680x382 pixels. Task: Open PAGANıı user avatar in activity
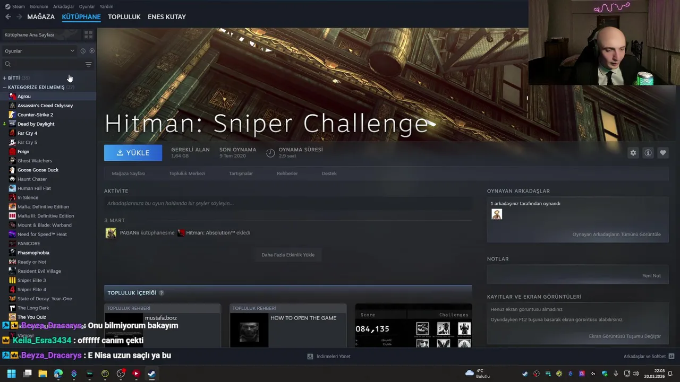pyautogui.click(x=111, y=233)
